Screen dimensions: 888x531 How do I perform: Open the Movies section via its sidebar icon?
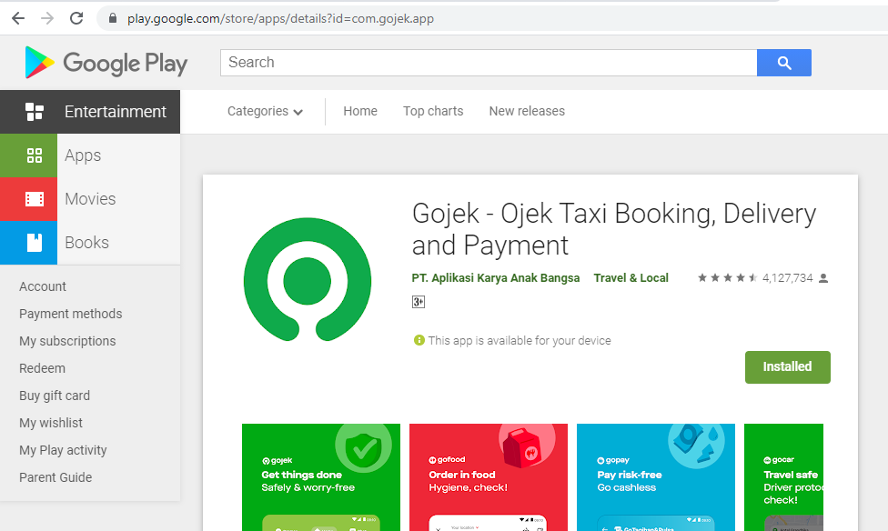coord(34,199)
